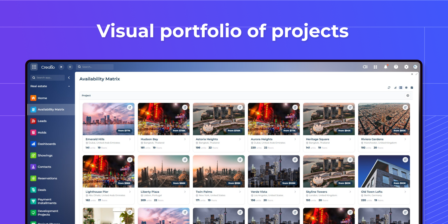Click the run process play button

[x=61, y=67]
